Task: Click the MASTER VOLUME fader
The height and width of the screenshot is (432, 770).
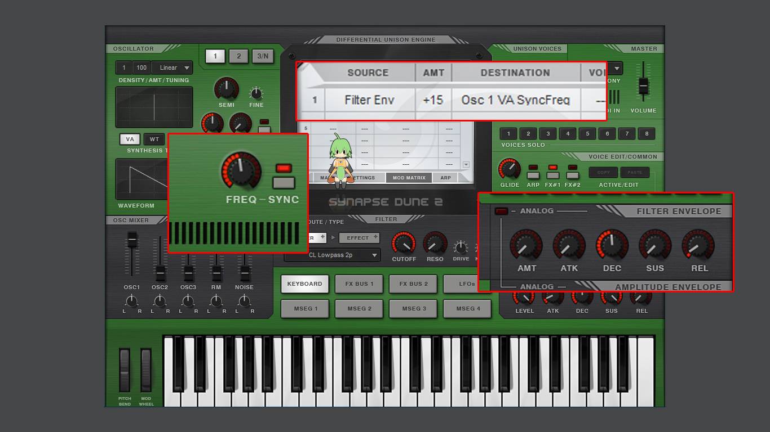Action: [643, 85]
